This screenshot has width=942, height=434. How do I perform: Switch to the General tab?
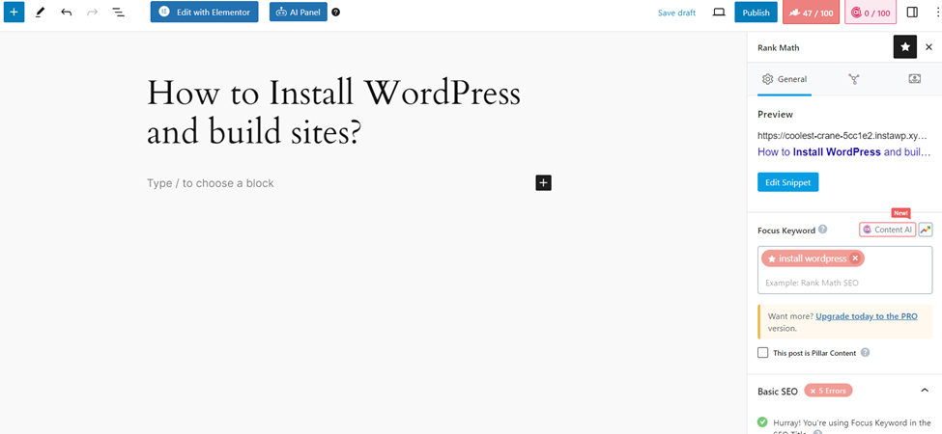(784, 79)
